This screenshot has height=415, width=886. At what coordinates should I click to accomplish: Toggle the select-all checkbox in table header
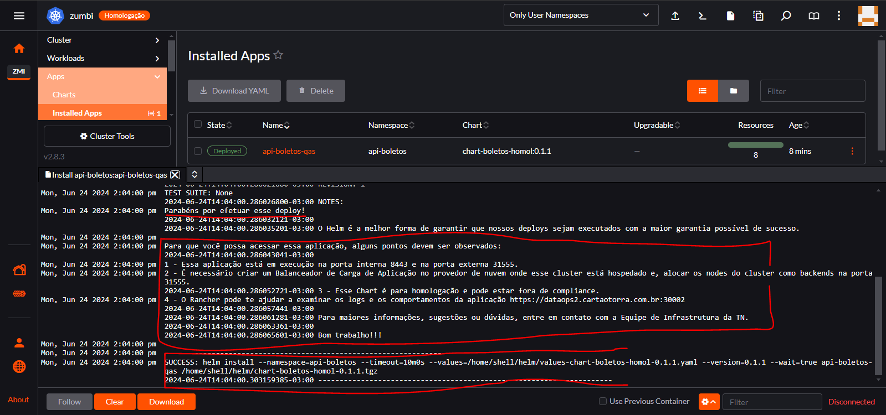198,124
